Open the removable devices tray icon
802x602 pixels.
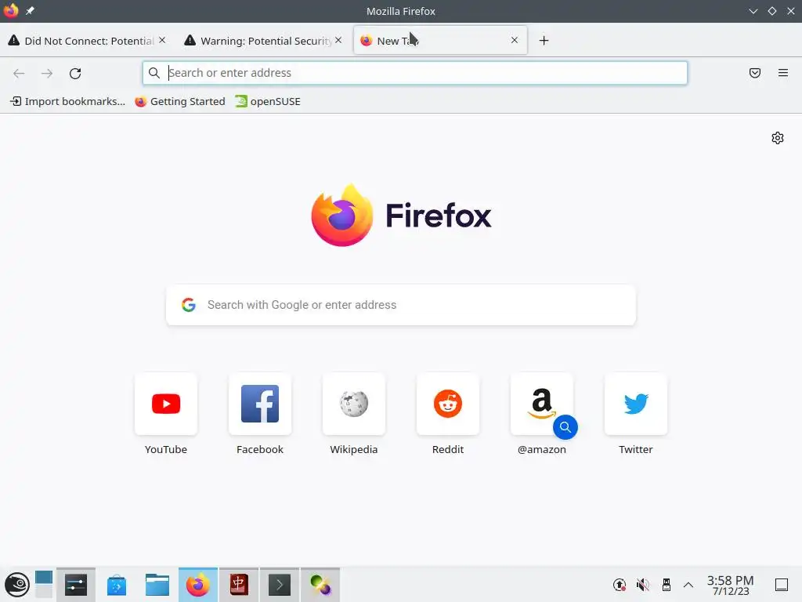tap(666, 585)
